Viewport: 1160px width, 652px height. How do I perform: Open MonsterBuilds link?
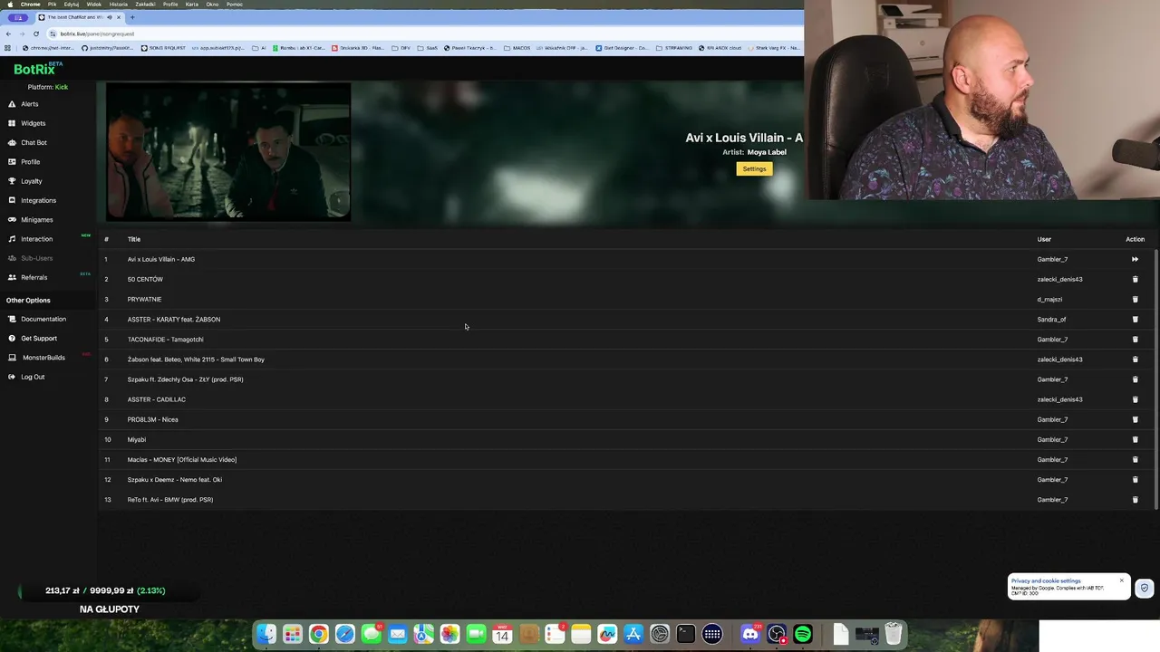pyautogui.click(x=43, y=358)
